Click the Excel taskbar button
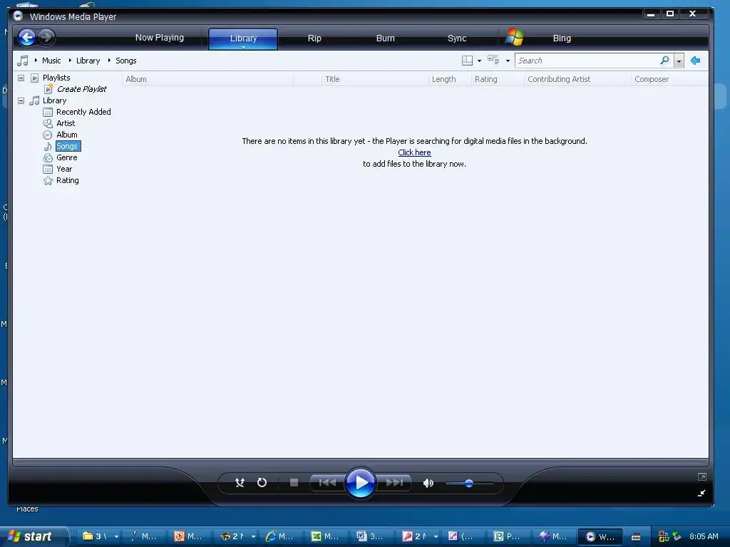This screenshot has height=547, width=730. [325, 536]
